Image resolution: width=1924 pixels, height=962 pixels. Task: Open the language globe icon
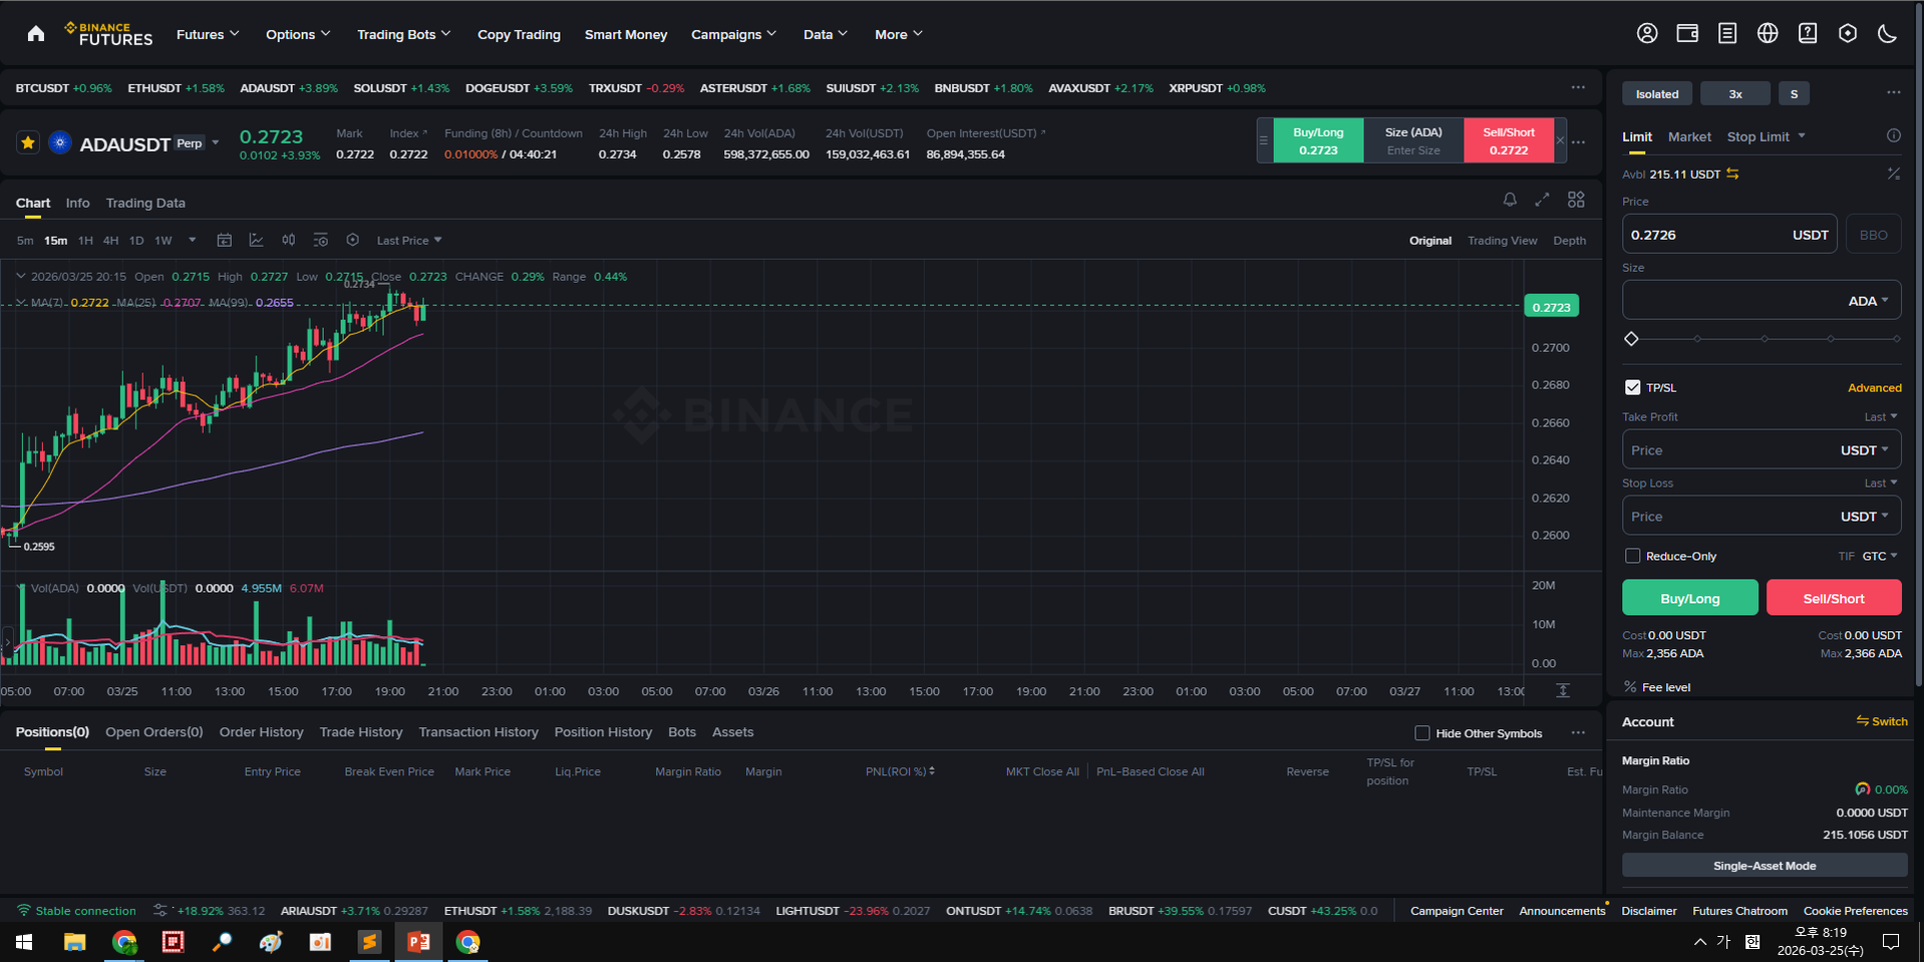pos(1767,33)
